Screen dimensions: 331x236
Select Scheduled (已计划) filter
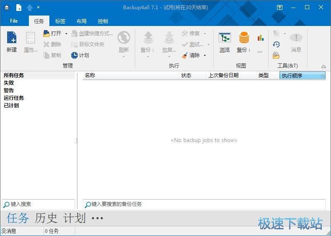[x=11, y=106]
